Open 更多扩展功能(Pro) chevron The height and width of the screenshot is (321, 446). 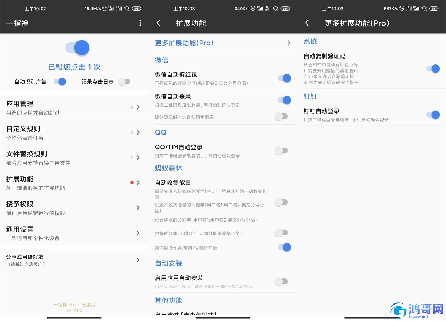click(289, 43)
